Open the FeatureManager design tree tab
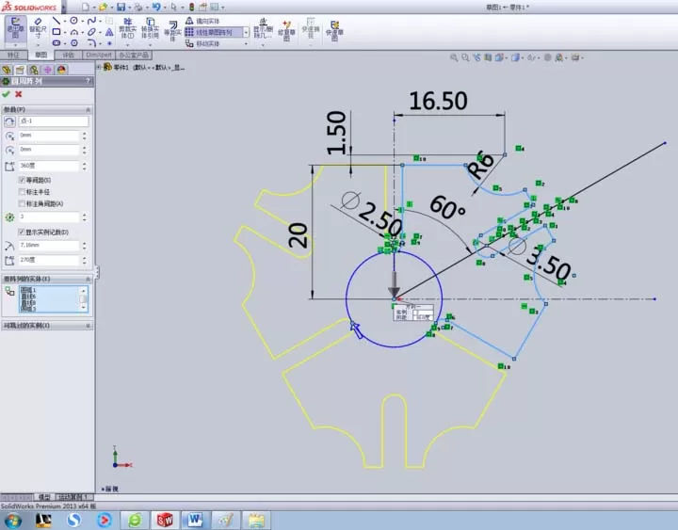678x530 pixels. (x=7, y=70)
